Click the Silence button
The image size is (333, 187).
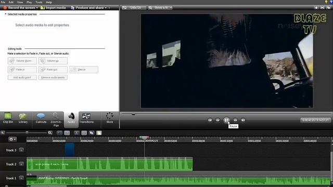[84, 70]
